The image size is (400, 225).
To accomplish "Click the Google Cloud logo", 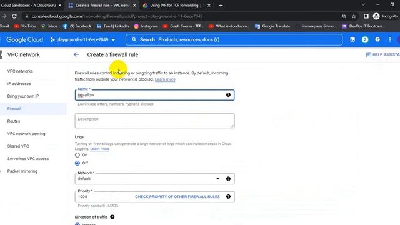I will click(24, 40).
